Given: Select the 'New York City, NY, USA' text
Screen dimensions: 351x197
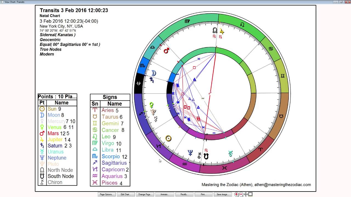Looking at the screenshot, I should pos(61,26).
